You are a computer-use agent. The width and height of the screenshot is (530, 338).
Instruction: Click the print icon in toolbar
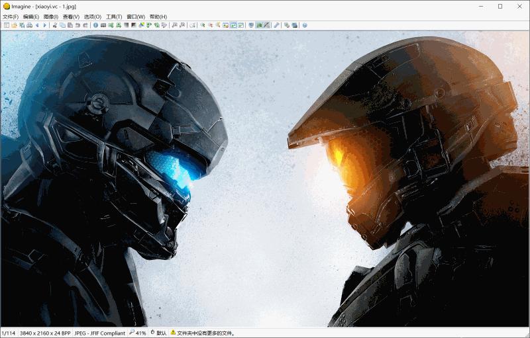pos(29,25)
